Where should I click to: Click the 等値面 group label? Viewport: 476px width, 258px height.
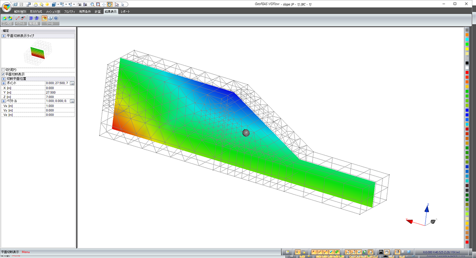coord(34,23)
